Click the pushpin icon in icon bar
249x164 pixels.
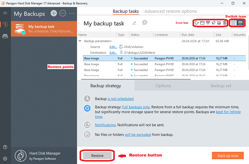213,23
